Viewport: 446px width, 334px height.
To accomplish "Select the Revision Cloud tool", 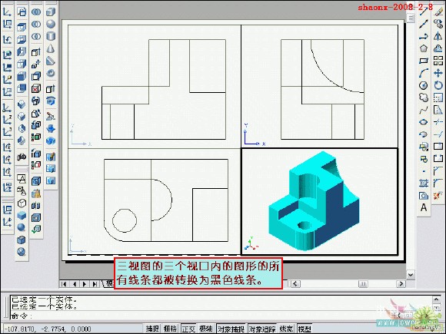I will click(424, 98).
